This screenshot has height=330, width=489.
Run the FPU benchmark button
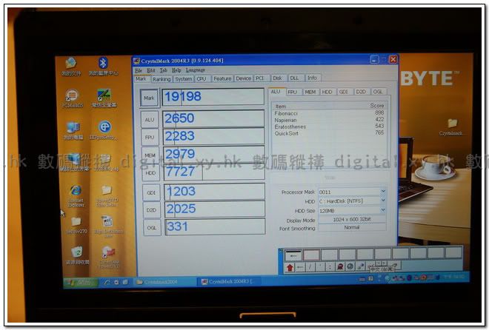point(150,138)
